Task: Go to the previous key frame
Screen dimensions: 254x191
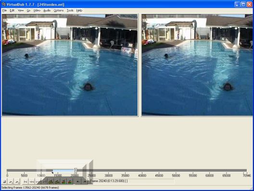Action: coord(51,182)
